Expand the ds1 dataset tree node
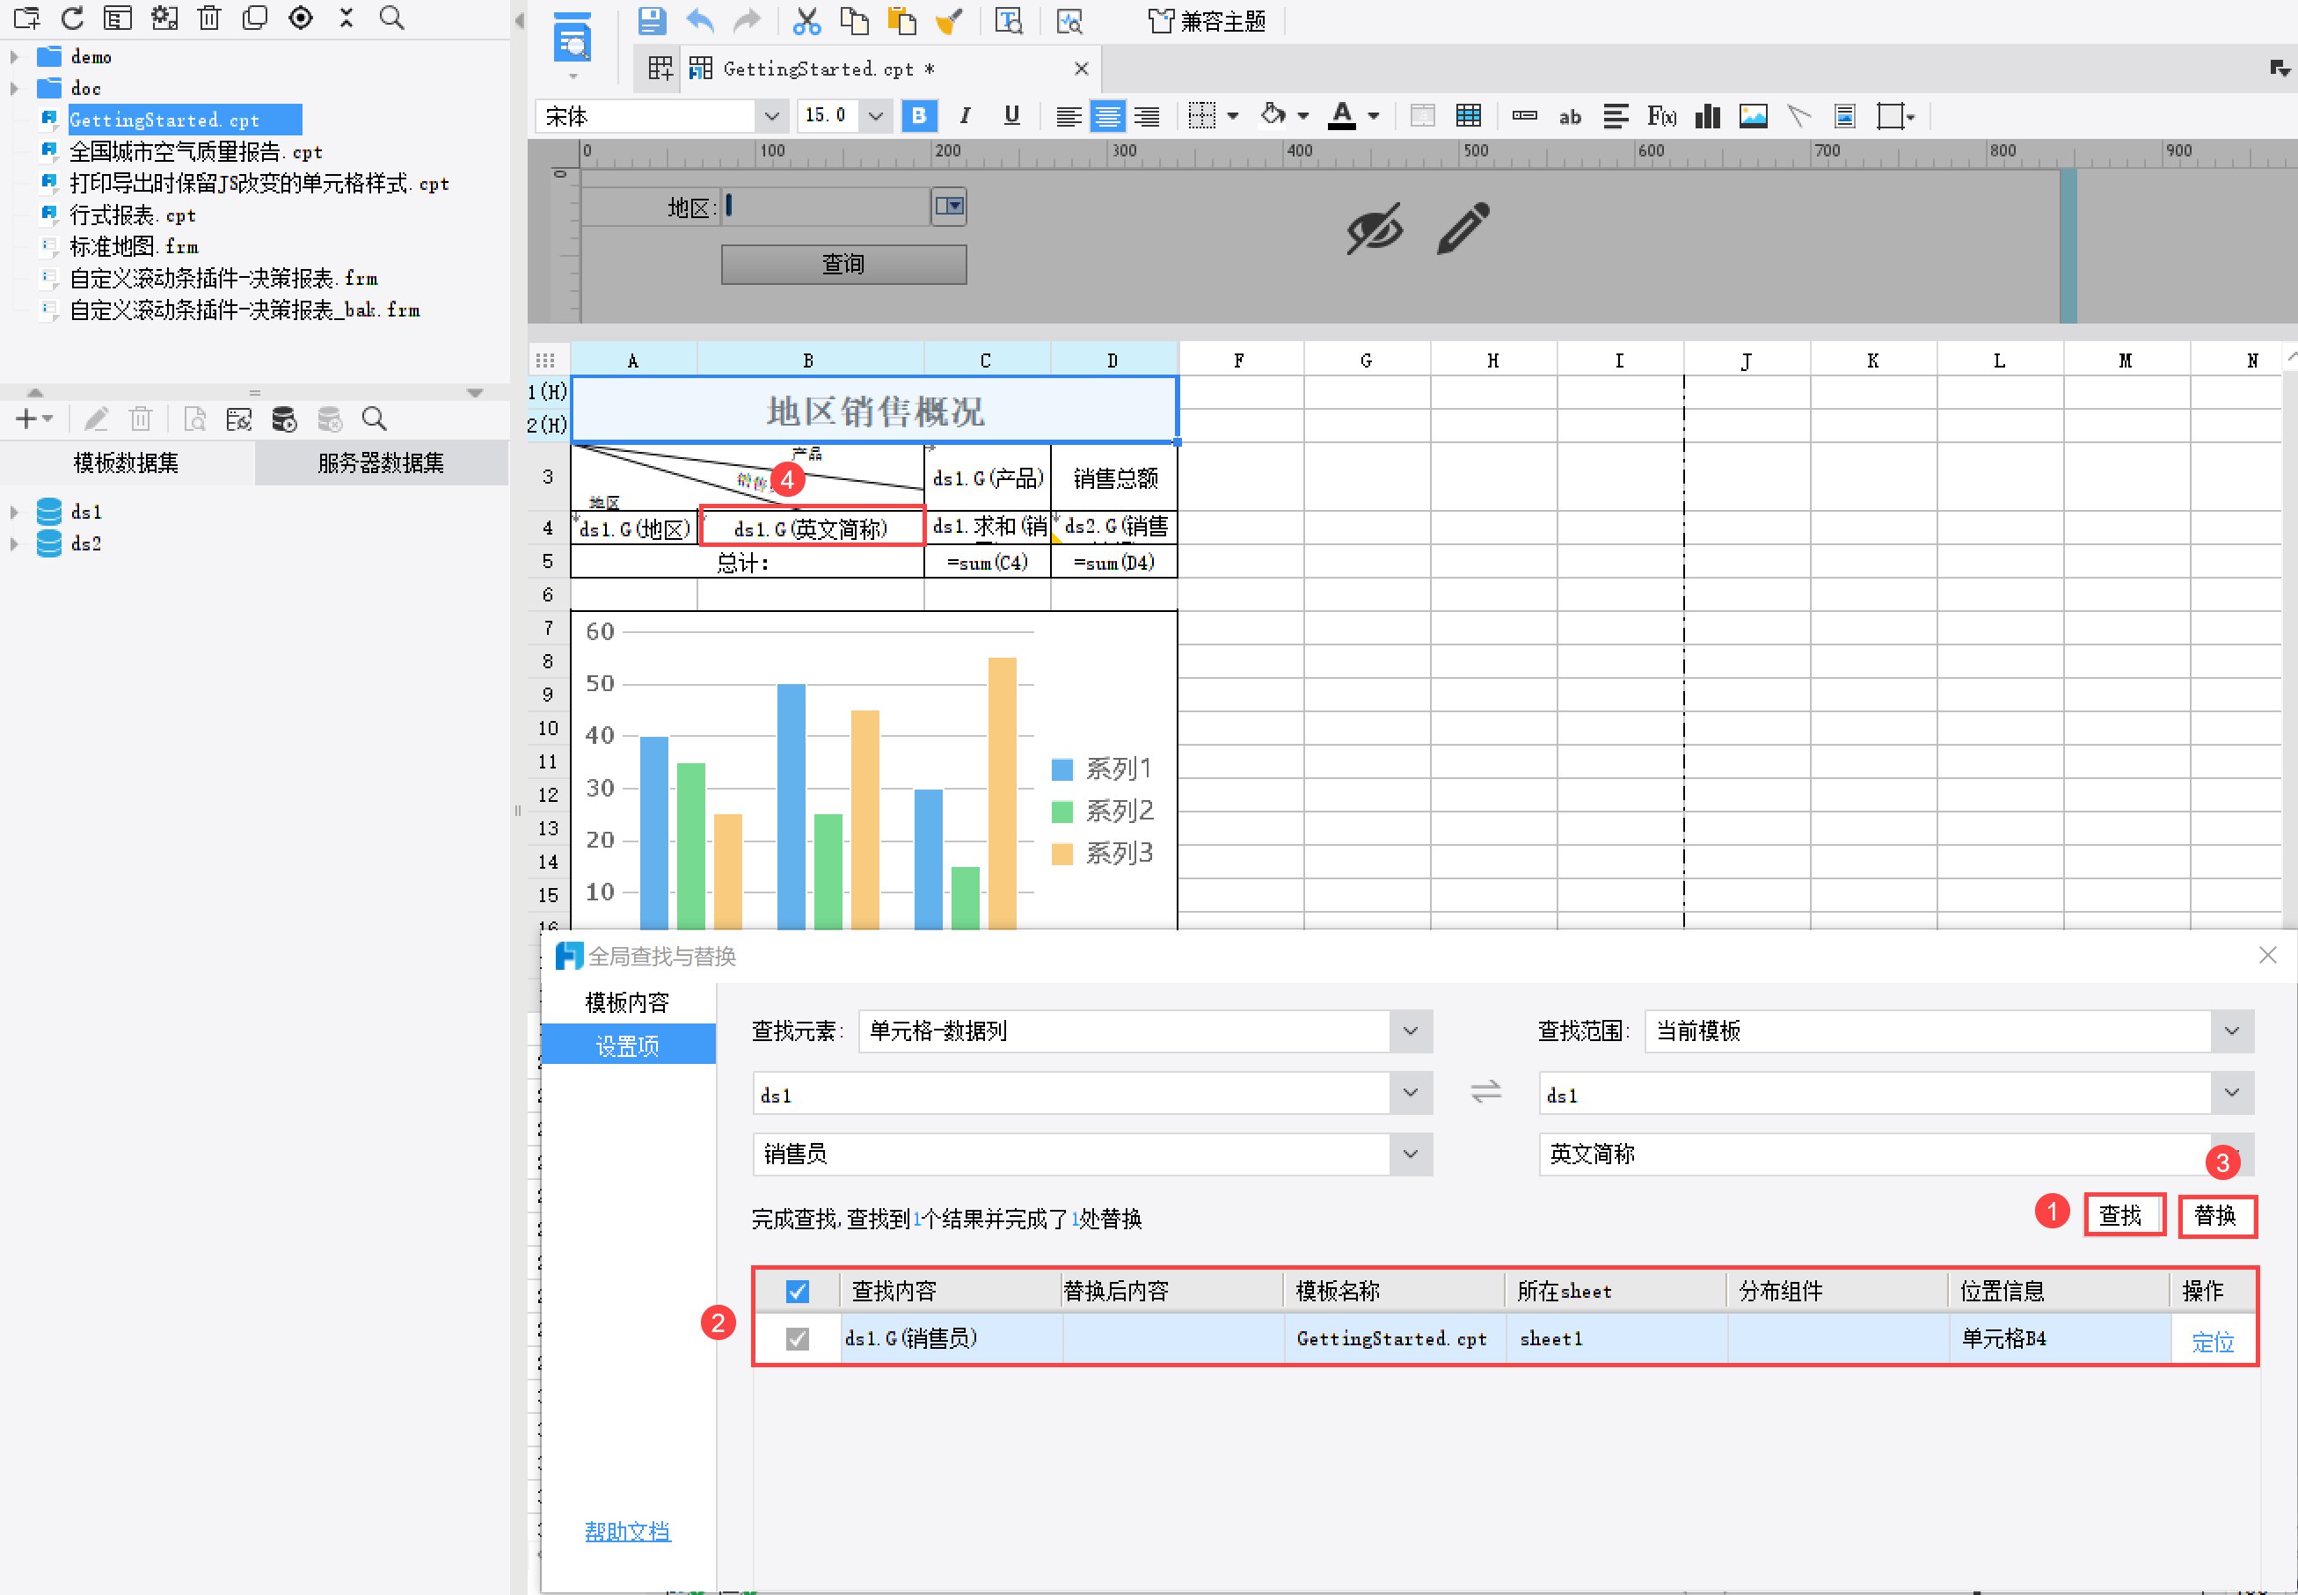The image size is (2298, 1595). pos(14,513)
